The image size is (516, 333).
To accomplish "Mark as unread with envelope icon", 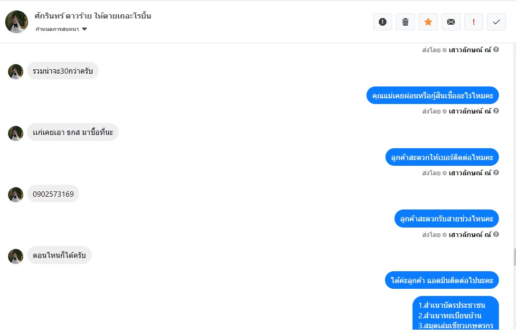I will [450, 22].
